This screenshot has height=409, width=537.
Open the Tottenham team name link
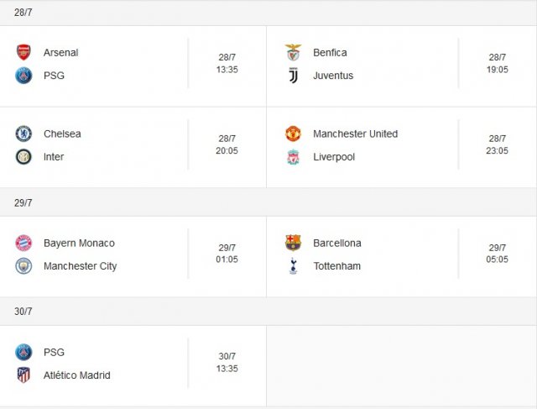[x=337, y=266]
